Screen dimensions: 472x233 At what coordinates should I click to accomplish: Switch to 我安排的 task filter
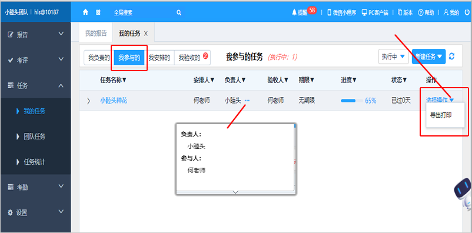(159, 58)
